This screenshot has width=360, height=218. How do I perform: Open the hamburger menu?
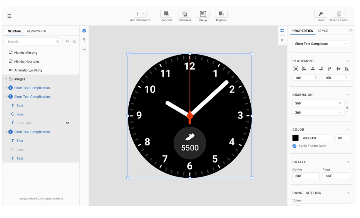coord(9,16)
